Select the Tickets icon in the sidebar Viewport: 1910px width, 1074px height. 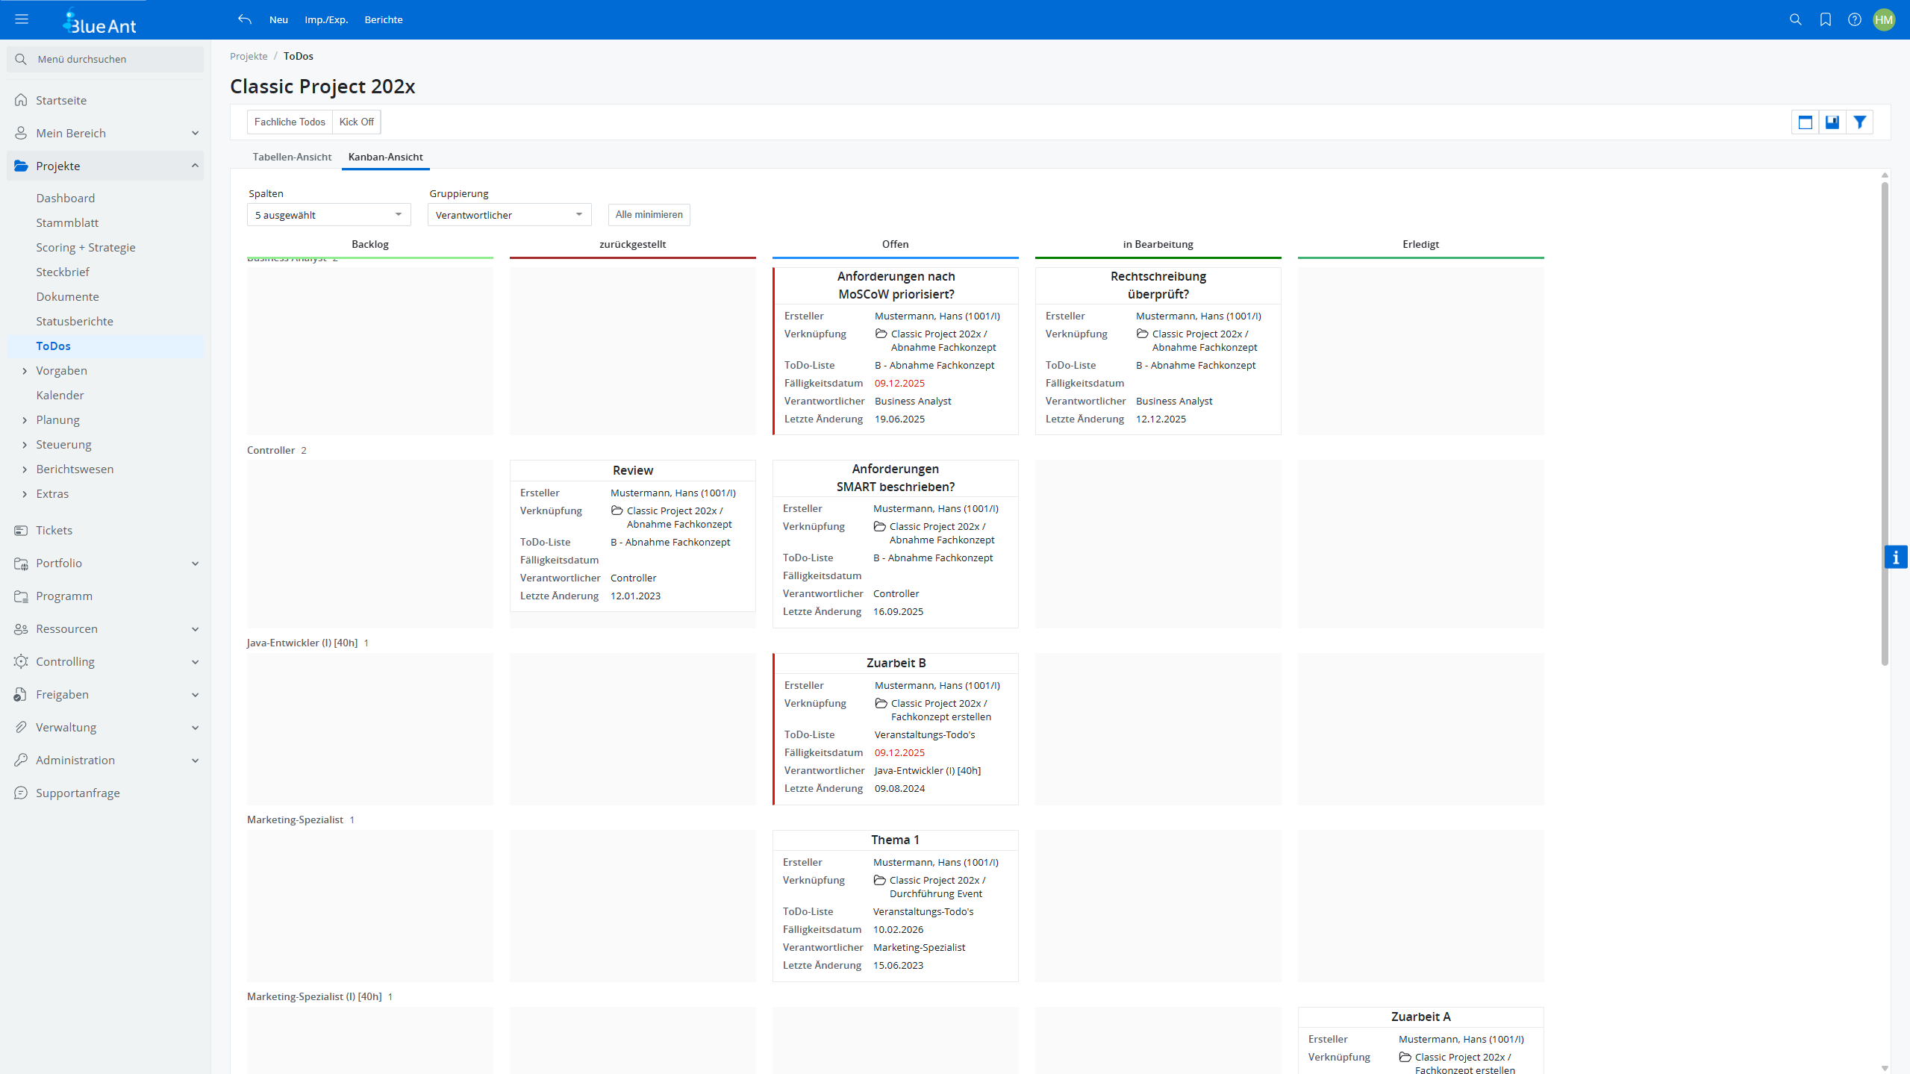pos(20,530)
